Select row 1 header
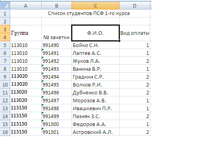 click(x=5, y=13)
